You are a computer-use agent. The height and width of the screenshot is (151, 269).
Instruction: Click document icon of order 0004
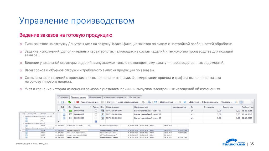(x=27, y=131)
